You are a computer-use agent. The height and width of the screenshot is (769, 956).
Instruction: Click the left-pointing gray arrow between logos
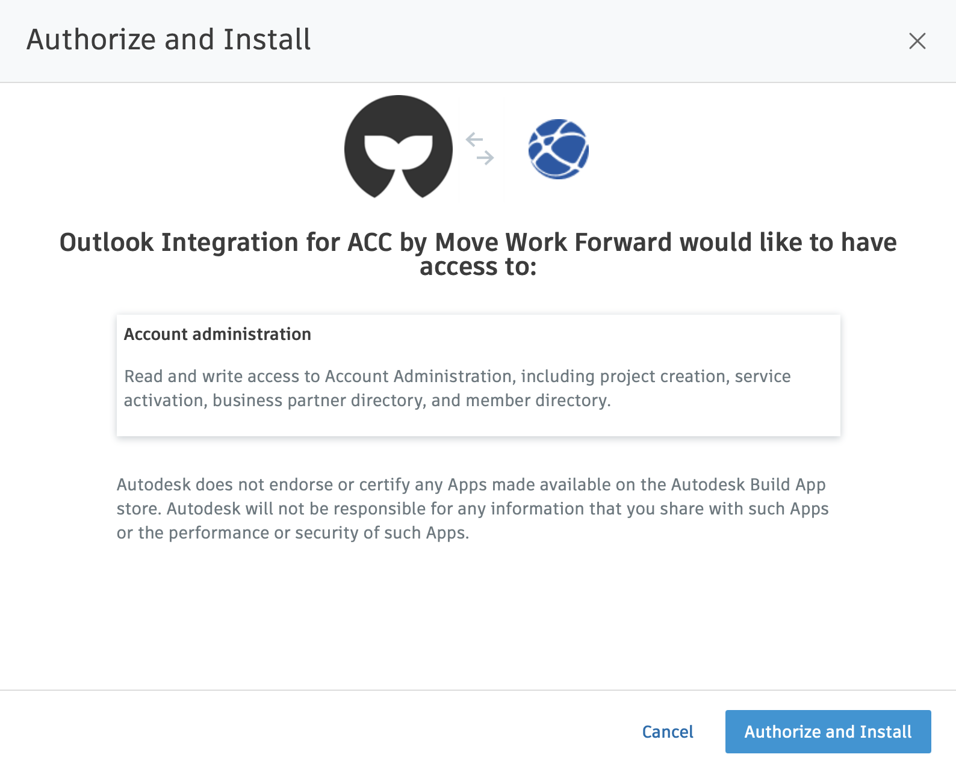474,140
